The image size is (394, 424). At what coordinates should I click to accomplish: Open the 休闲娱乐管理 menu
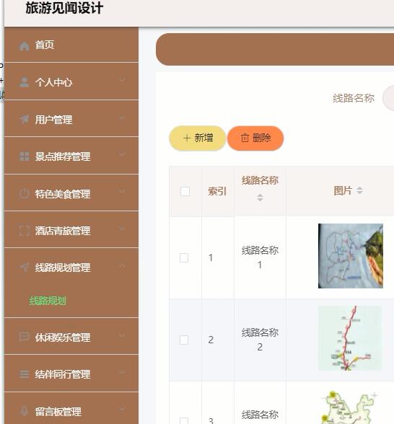tap(71, 337)
